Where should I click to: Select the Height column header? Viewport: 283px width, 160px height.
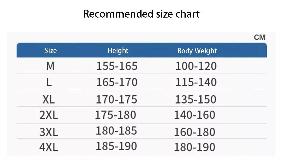coord(118,51)
